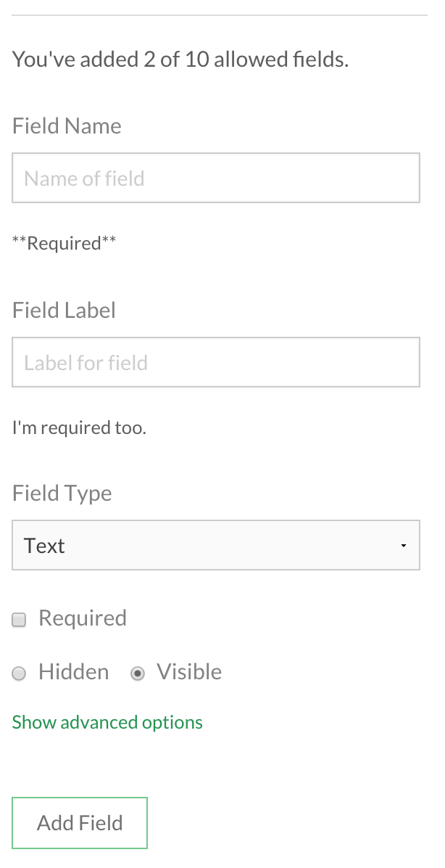
Task: Select the Hidden radio button
Action: (x=20, y=673)
